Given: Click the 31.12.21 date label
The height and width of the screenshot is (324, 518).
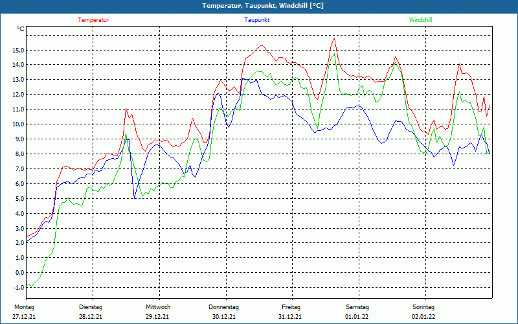Looking at the screenshot, I should point(291,317).
